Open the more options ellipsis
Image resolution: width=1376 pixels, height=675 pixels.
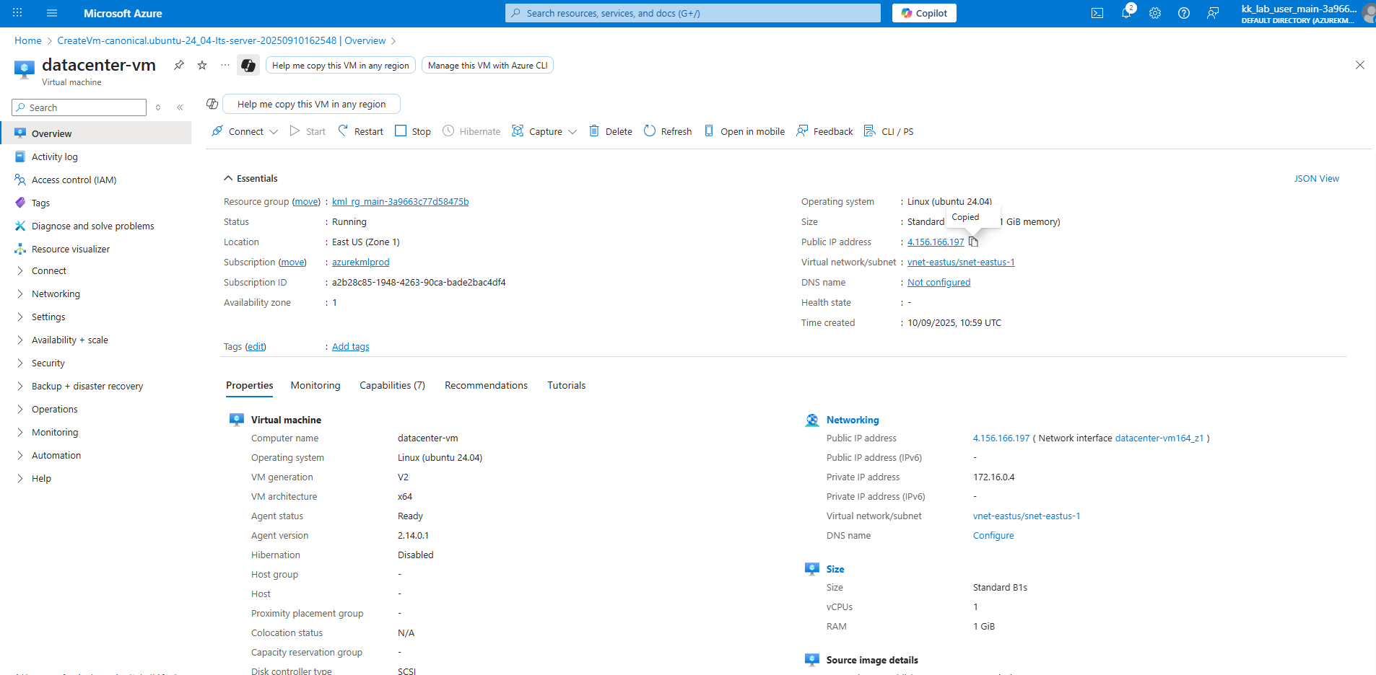[225, 65]
